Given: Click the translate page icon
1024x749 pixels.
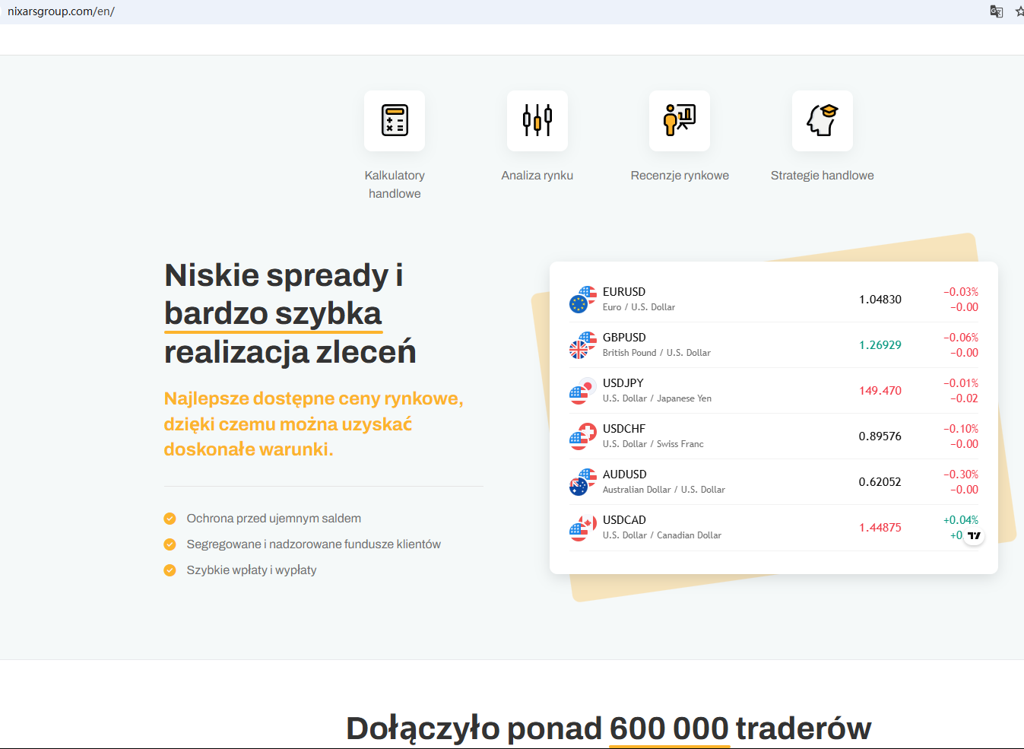Looking at the screenshot, I should click(996, 11).
